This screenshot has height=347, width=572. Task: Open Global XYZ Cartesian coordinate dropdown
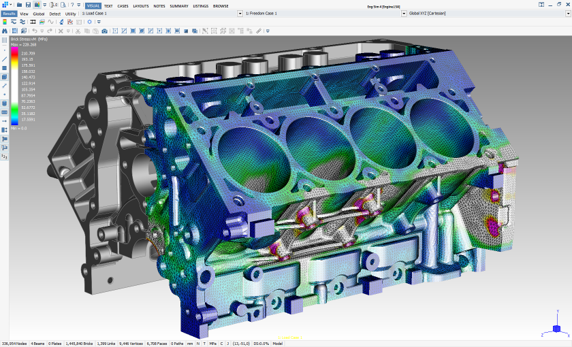567,14
